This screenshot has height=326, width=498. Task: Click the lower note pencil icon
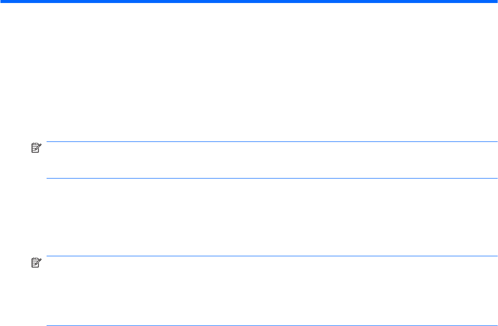click(x=35, y=262)
